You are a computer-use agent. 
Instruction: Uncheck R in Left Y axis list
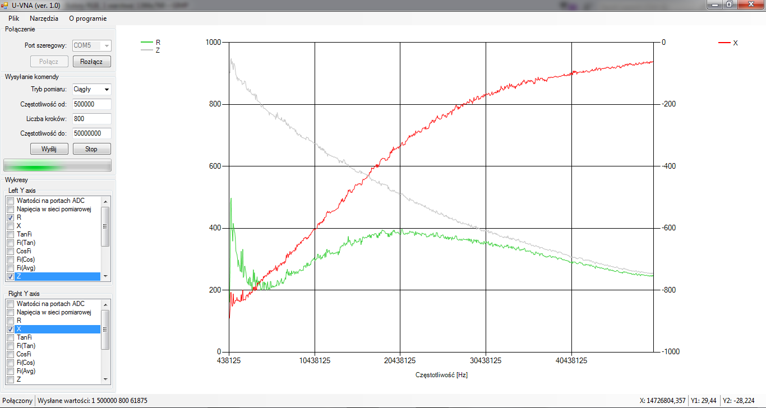(10, 217)
